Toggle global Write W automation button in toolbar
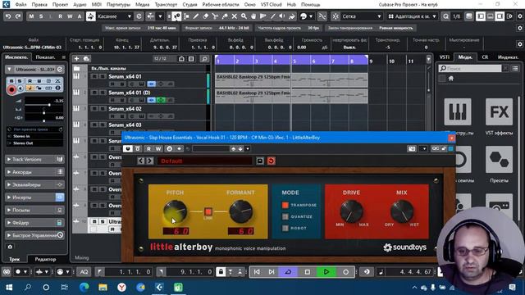This screenshot has width=525, height=295. click(x=70, y=16)
